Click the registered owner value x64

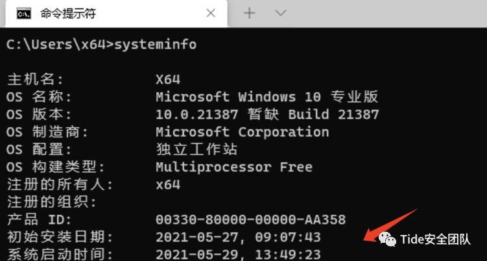168,185
